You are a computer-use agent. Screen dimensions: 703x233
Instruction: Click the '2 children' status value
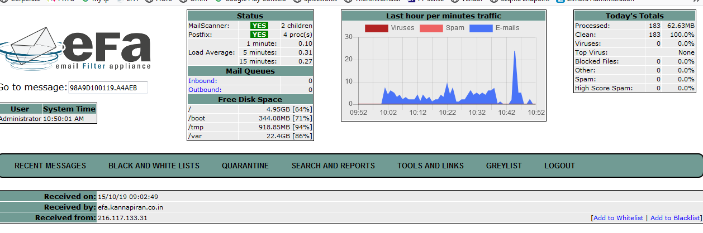pyautogui.click(x=296, y=26)
